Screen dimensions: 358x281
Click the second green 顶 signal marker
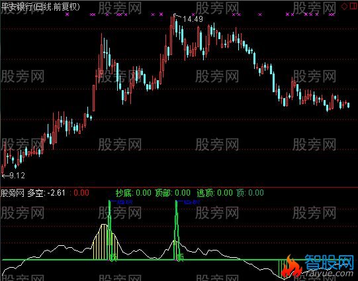click(180, 257)
